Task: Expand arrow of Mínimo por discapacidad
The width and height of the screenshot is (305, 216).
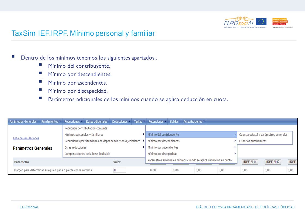Action: point(235,153)
